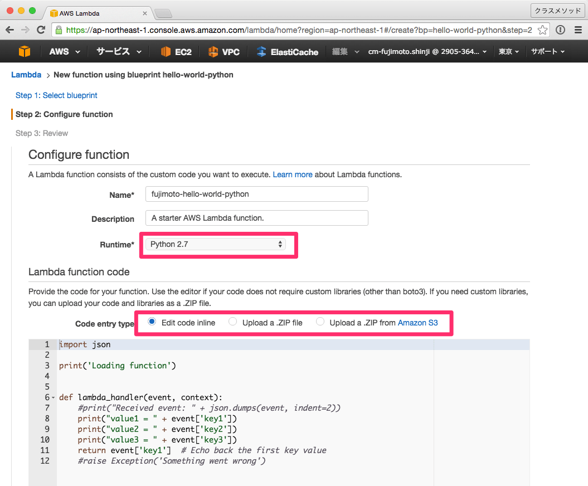
Task: Select Upload a .ZIP from Amazon S3 radio
Action: point(320,322)
